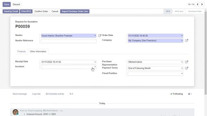This screenshot has height=116, width=207.
Task: Open the Order Date picker dropdown
Action: point(182,36)
